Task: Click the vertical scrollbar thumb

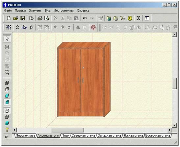Action: 174,83
